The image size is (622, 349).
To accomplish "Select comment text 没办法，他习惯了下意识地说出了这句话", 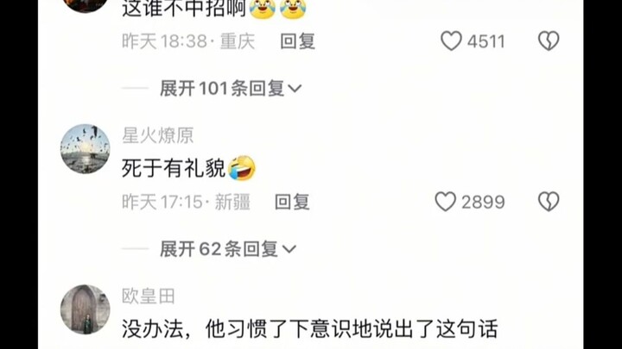I will (309, 329).
